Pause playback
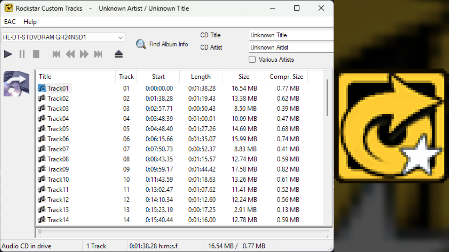 click(x=22, y=54)
